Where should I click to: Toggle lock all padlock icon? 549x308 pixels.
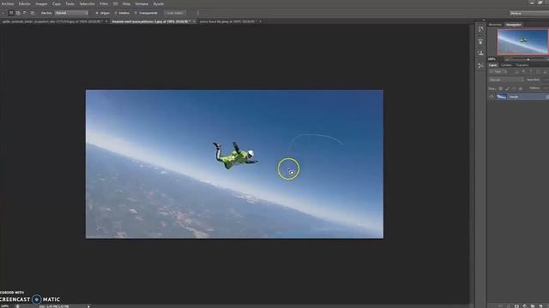point(521,89)
